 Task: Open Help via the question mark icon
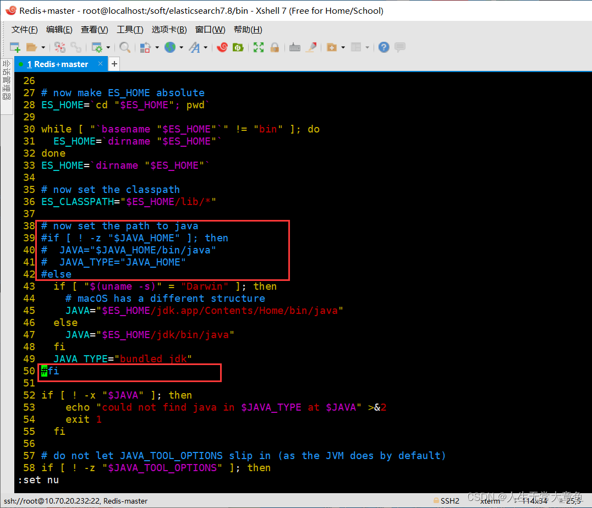383,47
